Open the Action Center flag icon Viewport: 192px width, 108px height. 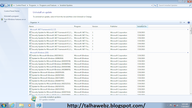click(171, 105)
